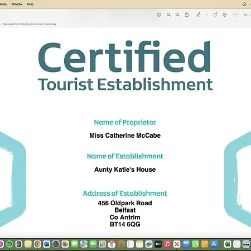Click the 'Aunty Katie's House' text
The image size is (251, 251).
(125, 170)
